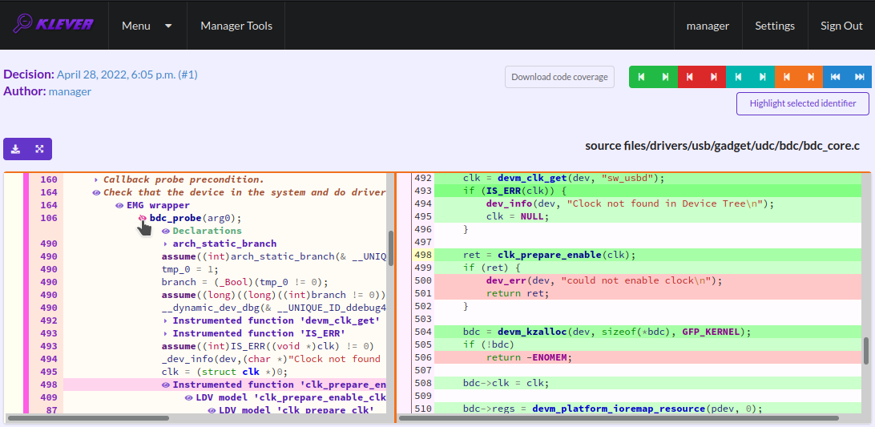
Task: Open Settings page
Action: click(x=775, y=26)
